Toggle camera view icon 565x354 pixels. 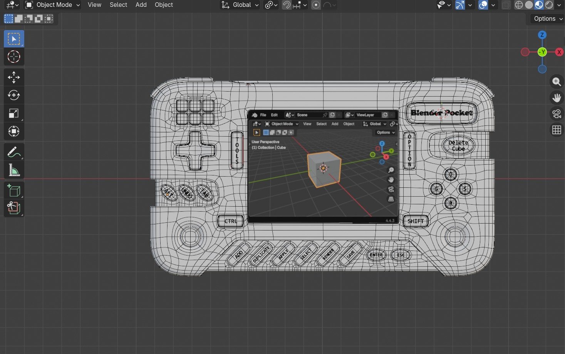tap(557, 114)
